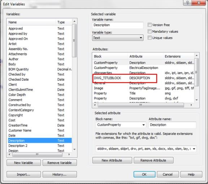Click the attributes list horizontal scroll left arrow

(x=95, y=105)
